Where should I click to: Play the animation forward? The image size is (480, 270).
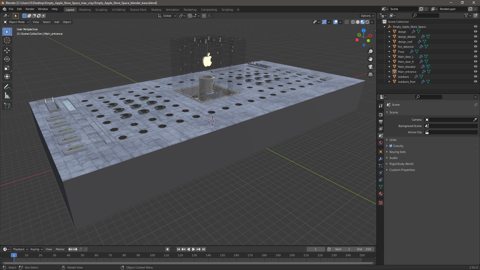[x=193, y=249]
